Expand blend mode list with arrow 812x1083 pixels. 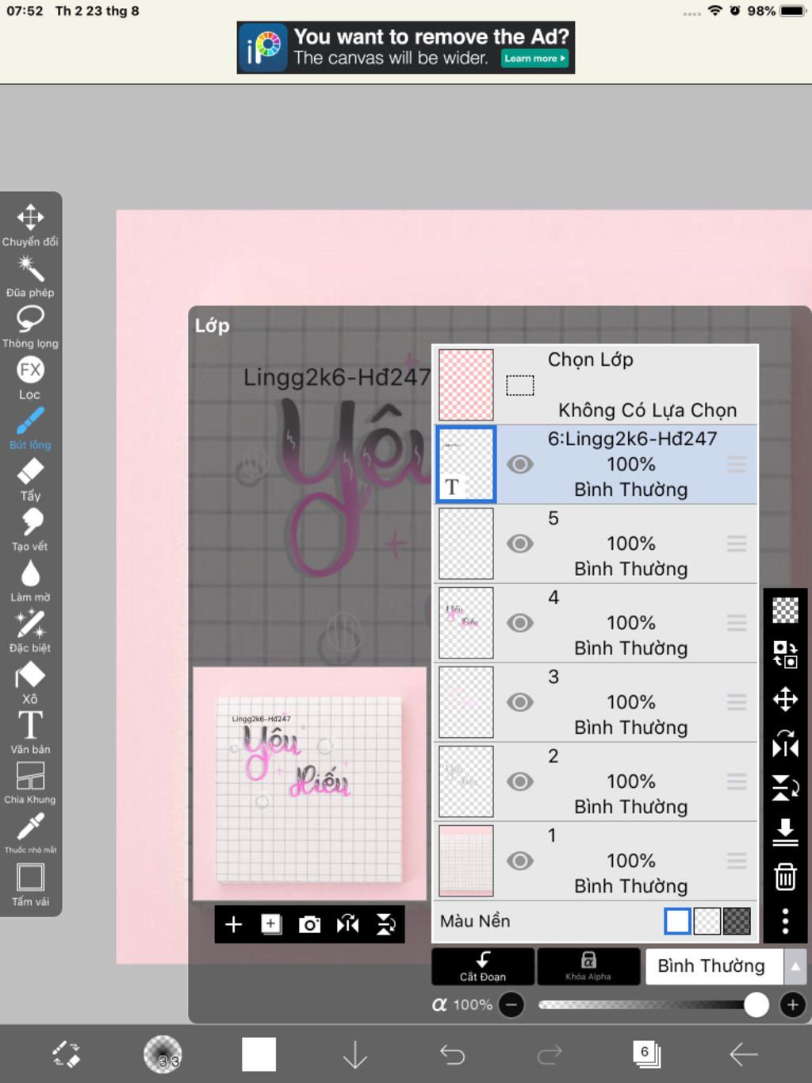(x=795, y=966)
